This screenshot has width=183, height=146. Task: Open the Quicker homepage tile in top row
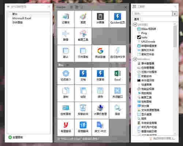pyautogui.click(x=117, y=19)
